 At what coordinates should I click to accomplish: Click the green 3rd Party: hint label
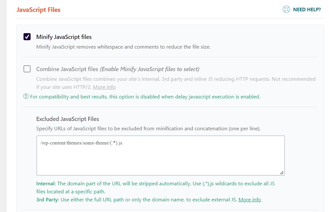pos(48,200)
